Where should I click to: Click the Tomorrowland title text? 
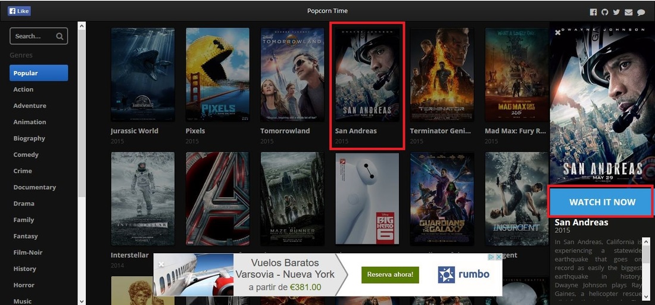285,131
